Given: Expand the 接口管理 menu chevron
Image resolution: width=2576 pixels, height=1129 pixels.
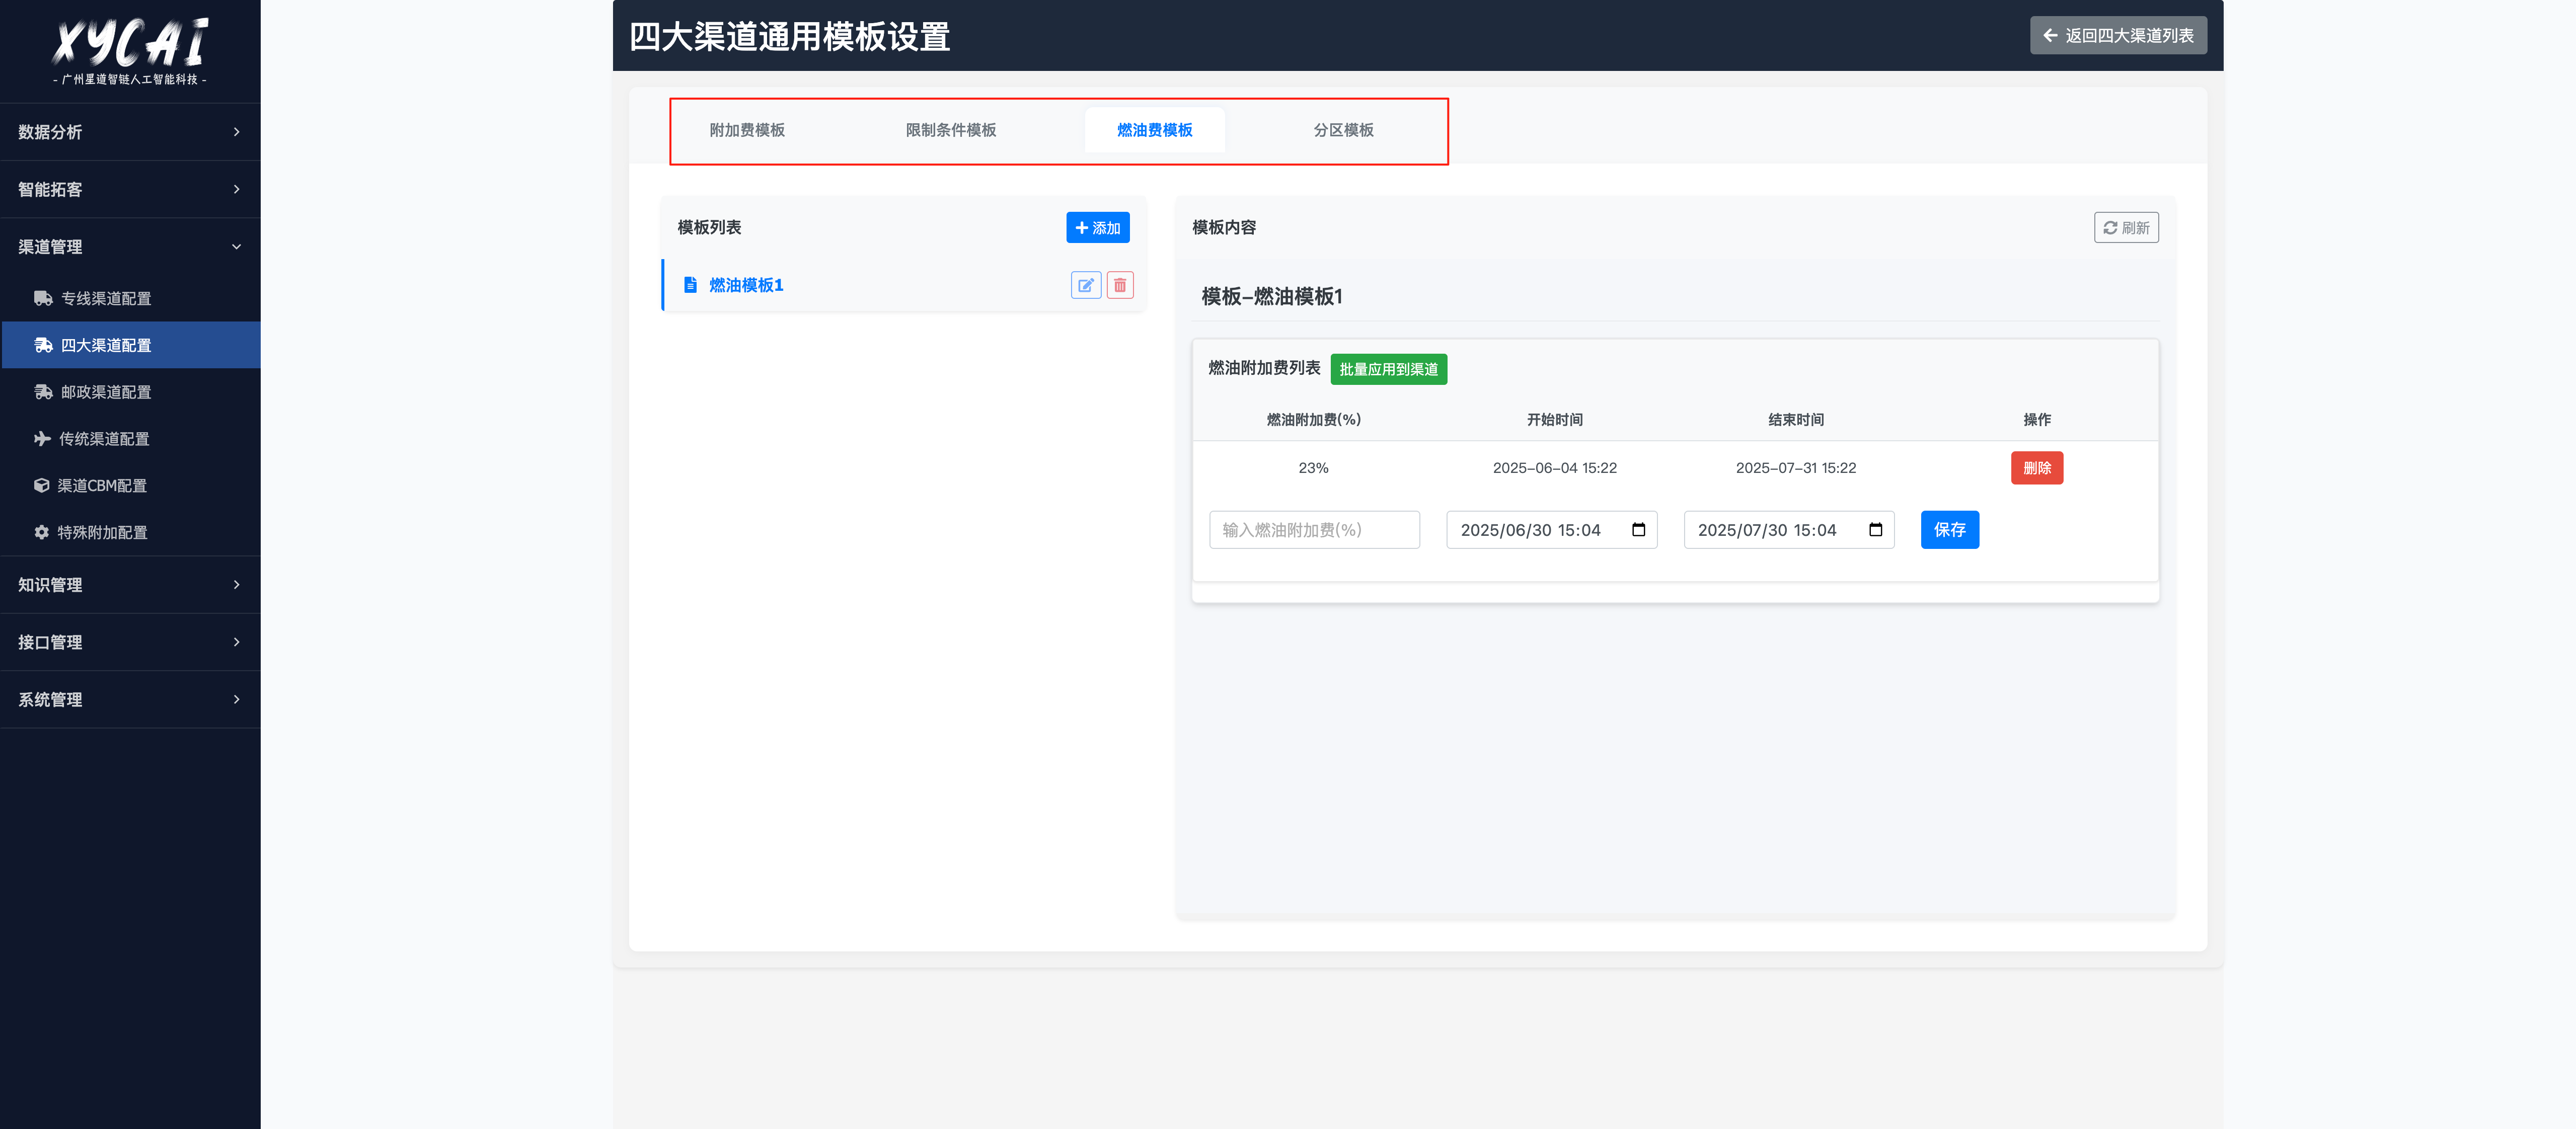Looking at the screenshot, I should 237,642.
